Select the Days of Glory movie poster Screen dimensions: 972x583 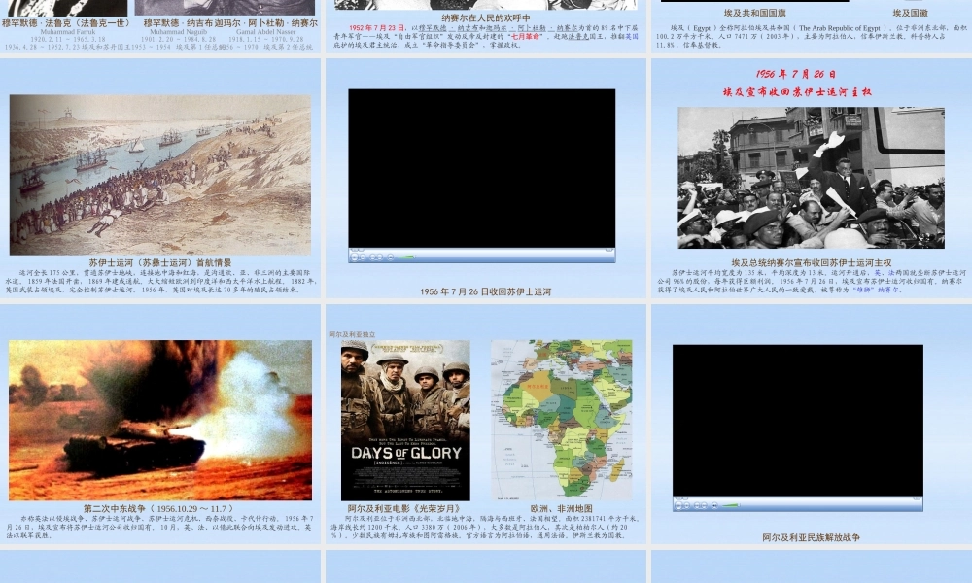[405, 420]
